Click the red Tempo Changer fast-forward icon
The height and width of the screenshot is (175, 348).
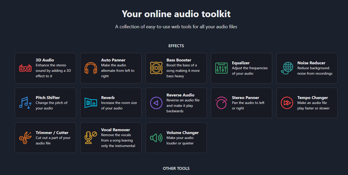(287, 103)
